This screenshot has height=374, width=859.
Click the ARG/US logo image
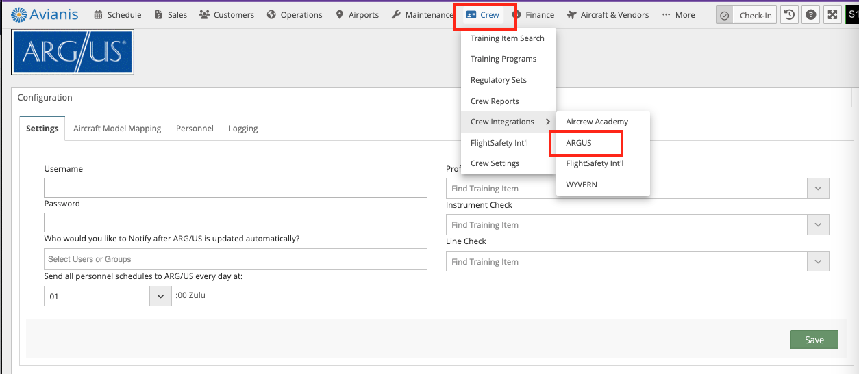click(73, 52)
